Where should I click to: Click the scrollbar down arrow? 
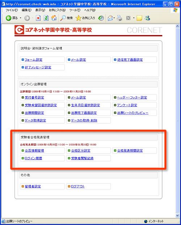click(x=177, y=216)
